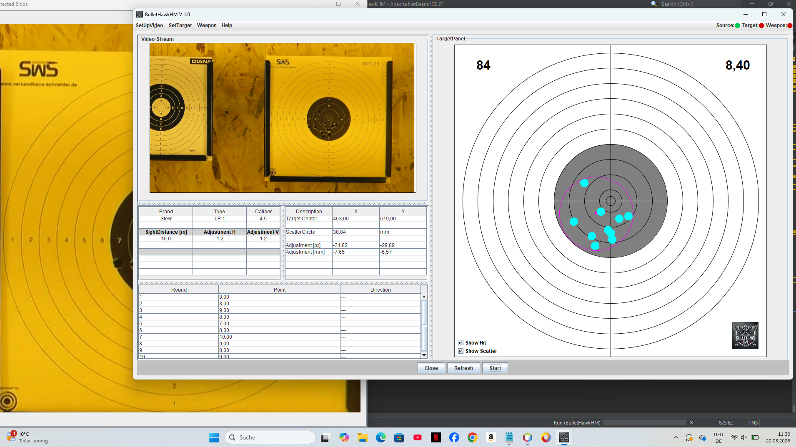Uncheck the Show Scatter checkbox
796x447 pixels.
(x=461, y=351)
